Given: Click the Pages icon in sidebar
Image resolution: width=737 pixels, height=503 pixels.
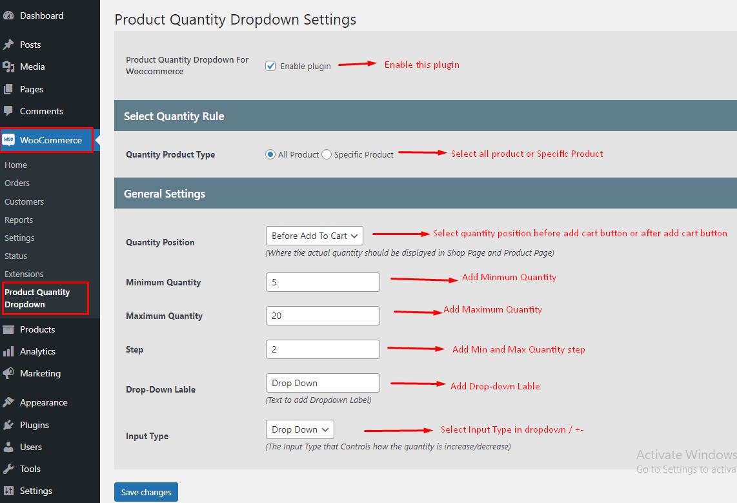Looking at the screenshot, I should [8, 89].
